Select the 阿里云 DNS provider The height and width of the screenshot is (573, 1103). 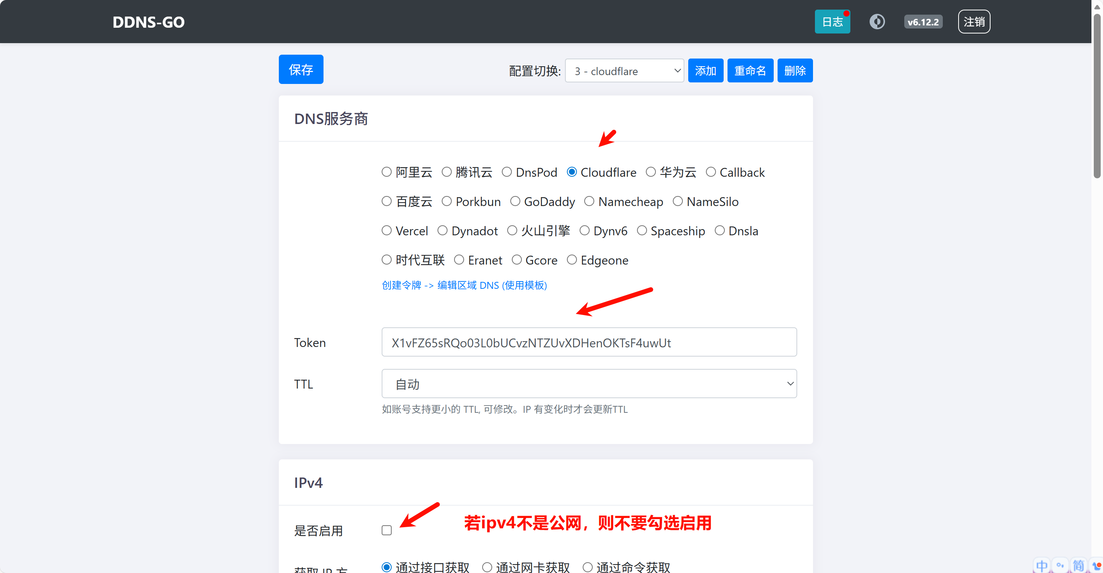(387, 172)
